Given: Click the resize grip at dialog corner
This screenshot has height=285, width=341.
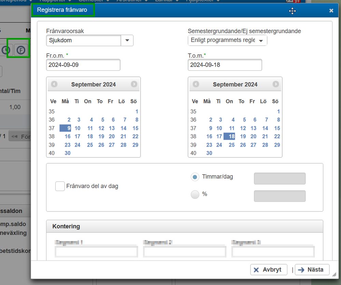Looking at the screenshot, I should point(334,274).
